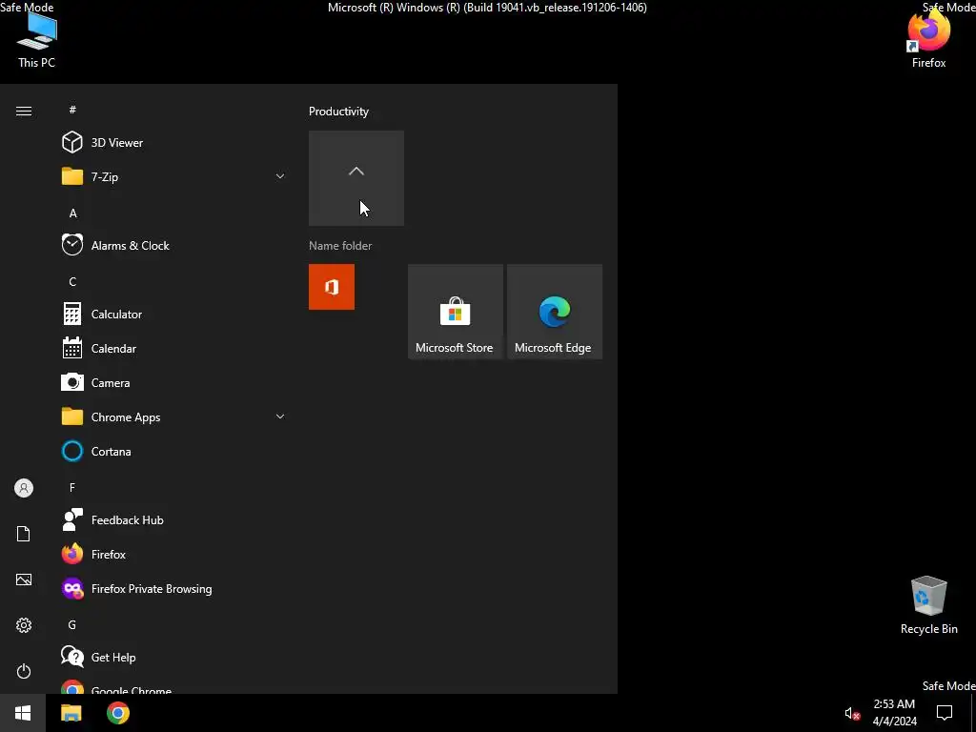Open the Get Help app
Viewport: 976px width, 732px height.
(x=173, y=658)
